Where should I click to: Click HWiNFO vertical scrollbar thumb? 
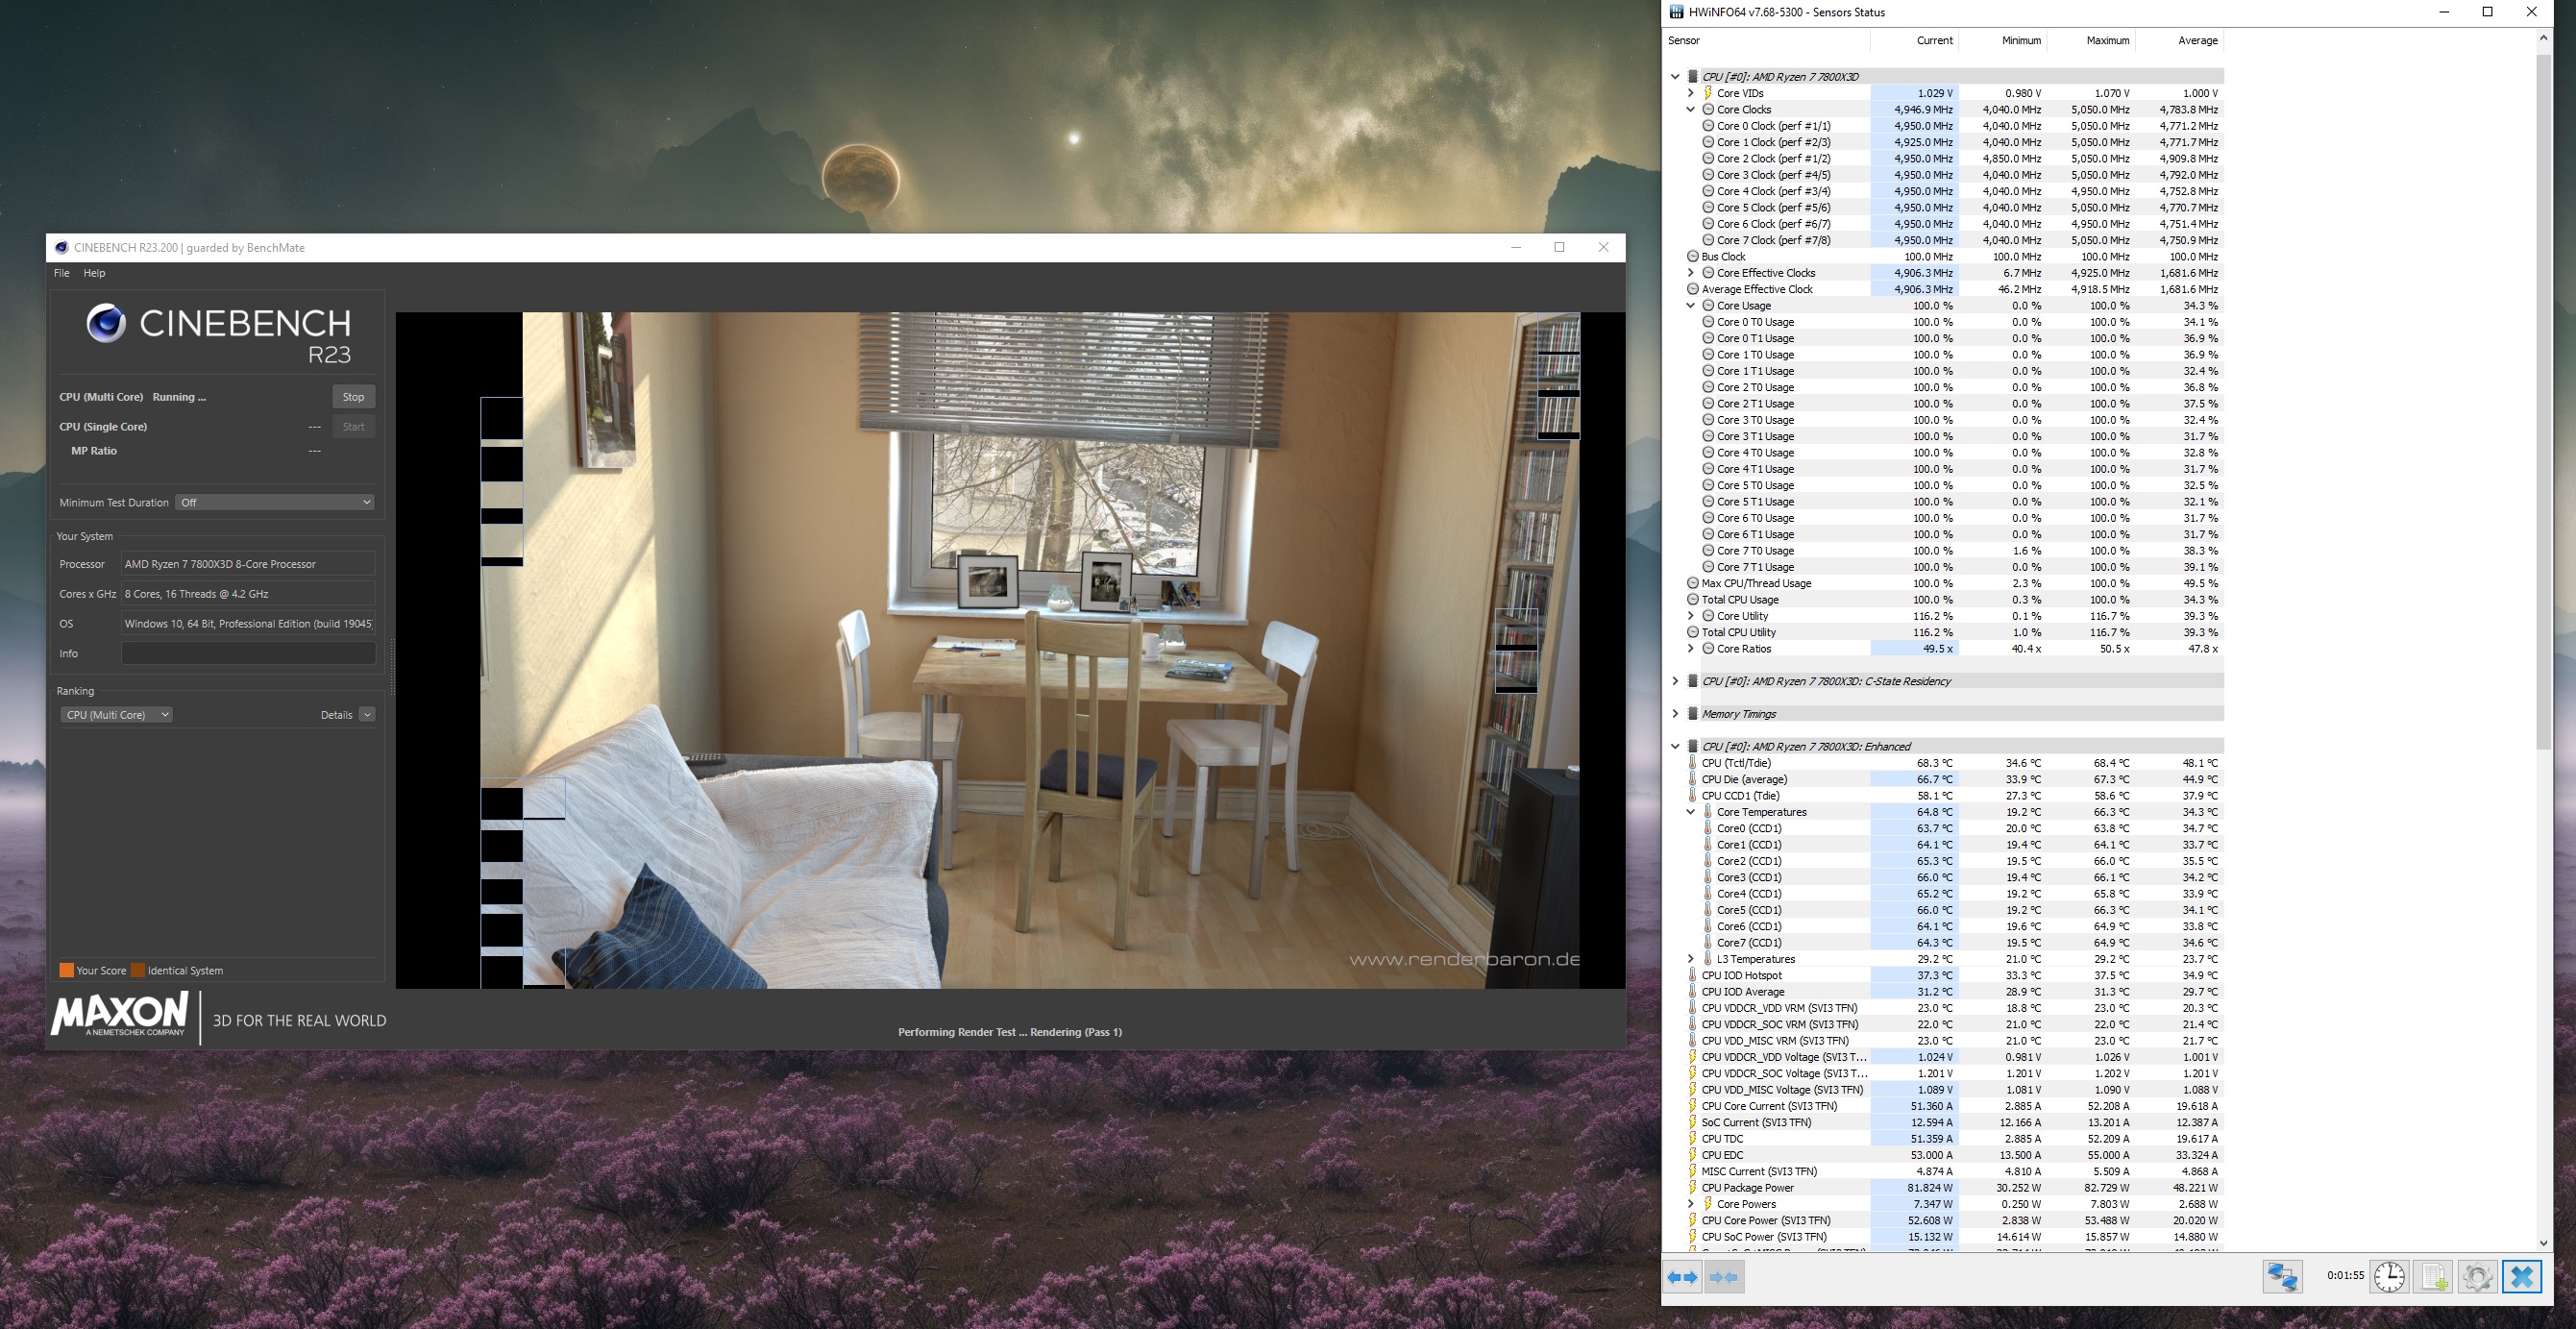tap(2544, 400)
